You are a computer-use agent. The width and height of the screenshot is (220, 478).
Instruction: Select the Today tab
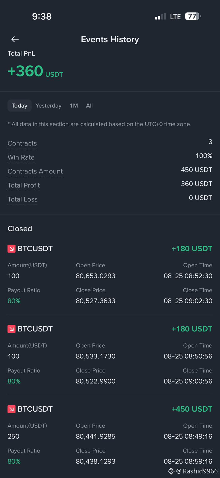click(19, 106)
